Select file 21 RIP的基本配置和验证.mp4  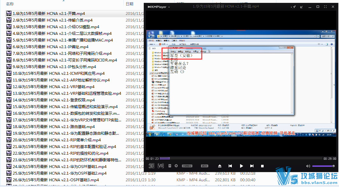tap(64, 147)
